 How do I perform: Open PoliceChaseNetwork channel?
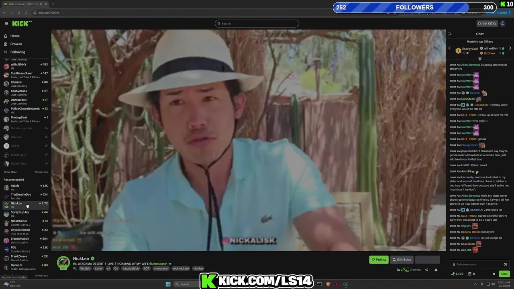tap(26, 110)
